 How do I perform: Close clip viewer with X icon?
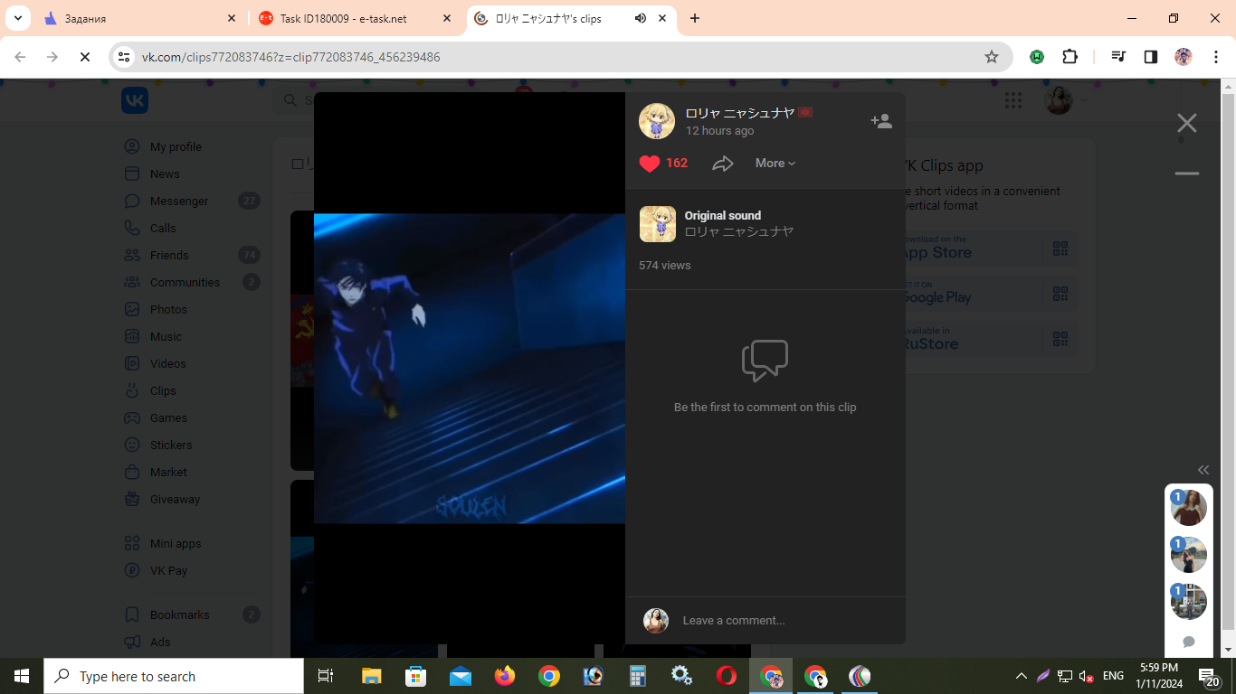pyautogui.click(x=1187, y=123)
